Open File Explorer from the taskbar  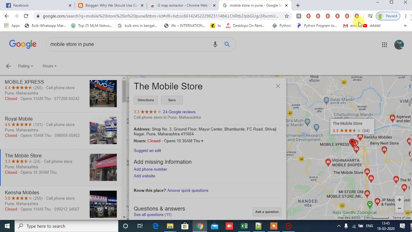pos(170,226)
